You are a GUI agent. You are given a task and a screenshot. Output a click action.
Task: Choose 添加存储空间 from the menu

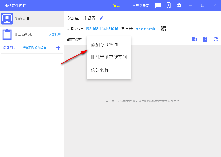point(104,45)
